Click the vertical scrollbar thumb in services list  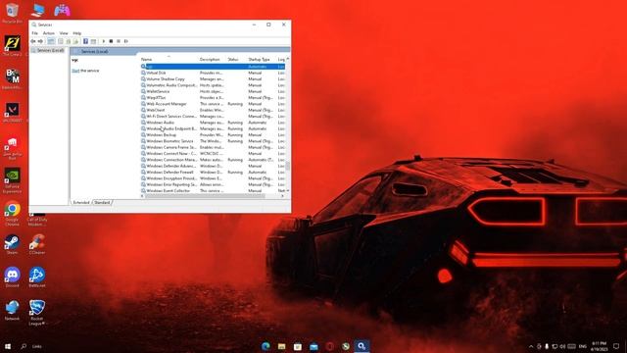pos(287,166)
